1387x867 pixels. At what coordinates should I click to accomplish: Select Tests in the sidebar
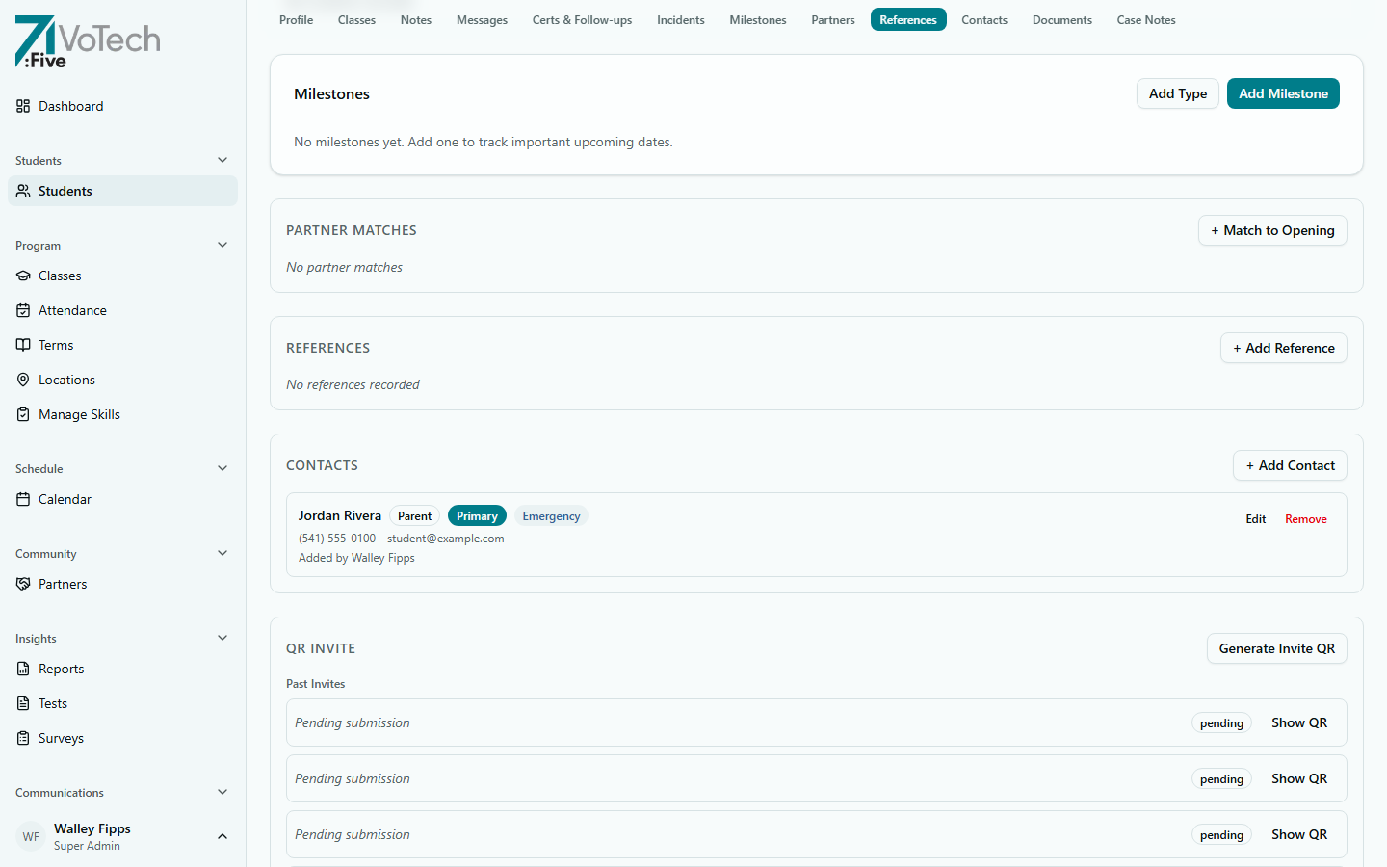click(x=52, y=703)
